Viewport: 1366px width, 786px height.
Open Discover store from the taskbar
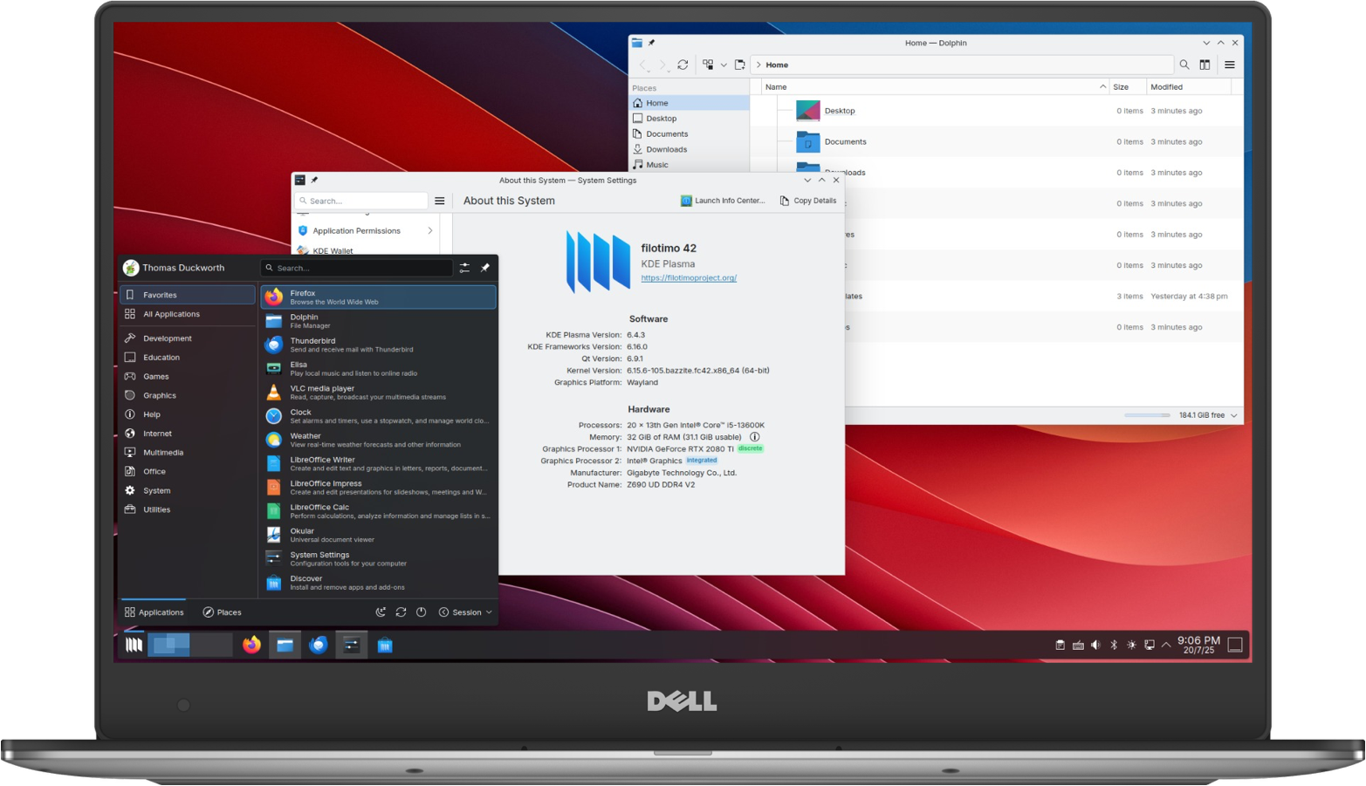pyautogui.click(x=385, y=645)
